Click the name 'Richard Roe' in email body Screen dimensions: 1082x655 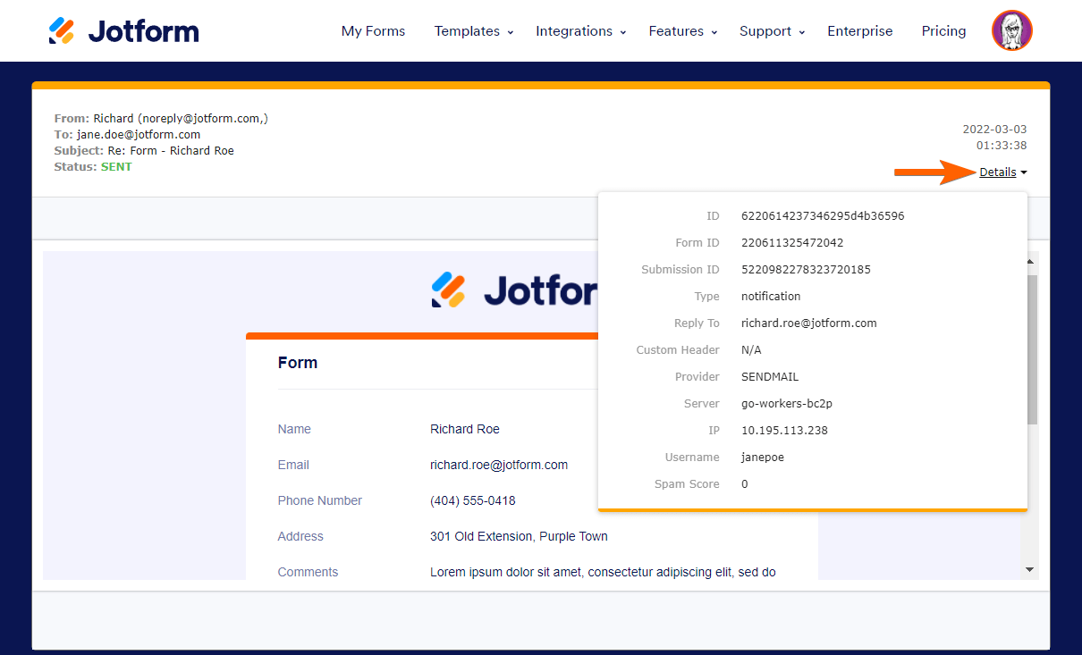point(465,430)
